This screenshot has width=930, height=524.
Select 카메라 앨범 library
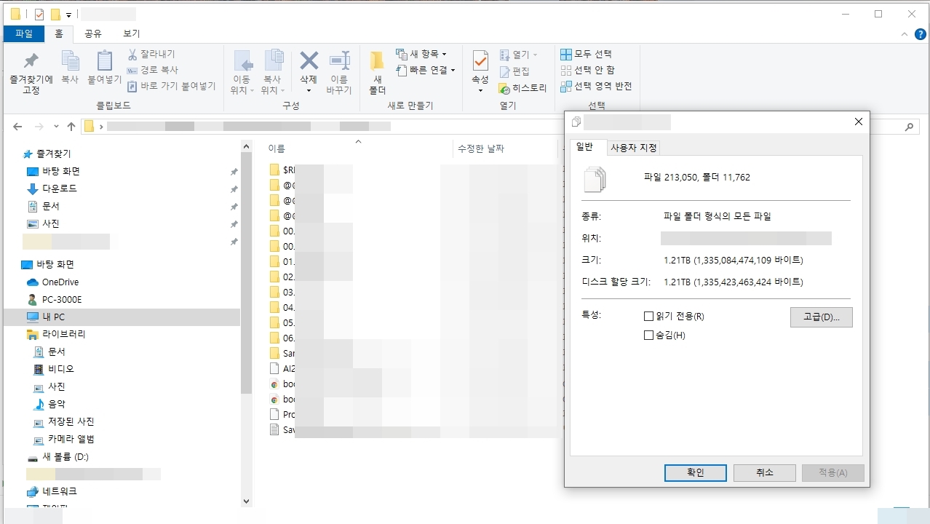71,440
